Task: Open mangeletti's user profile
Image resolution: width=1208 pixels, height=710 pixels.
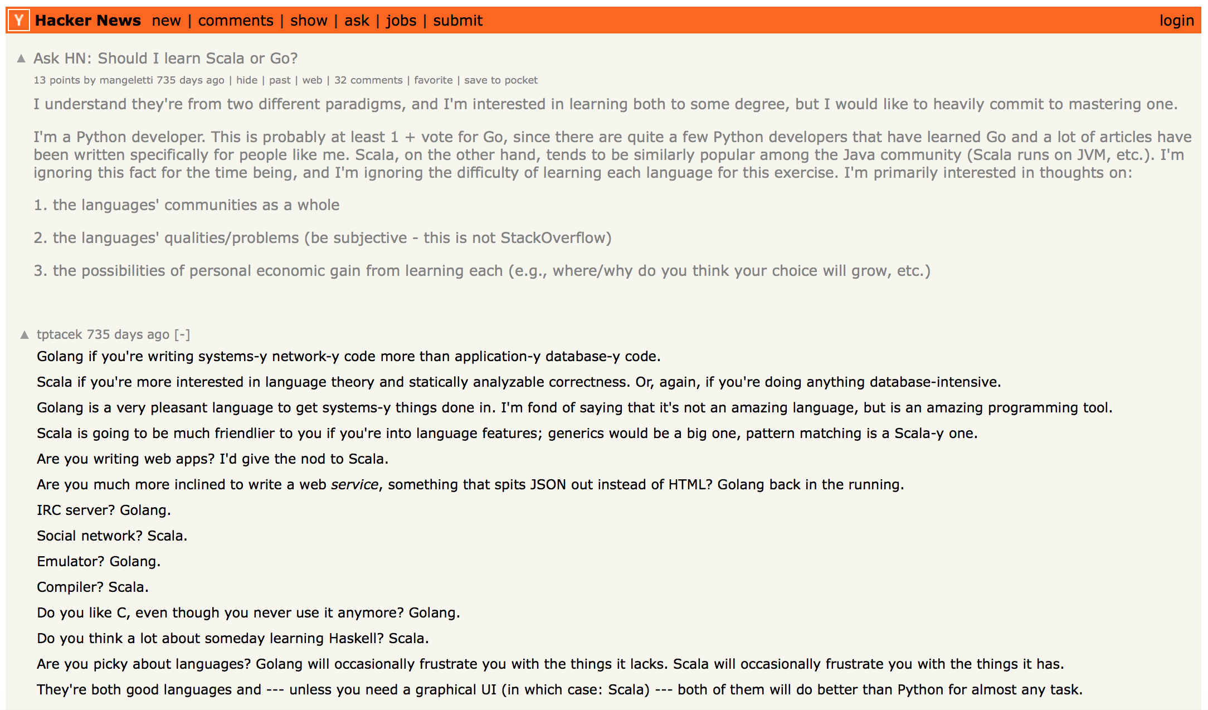Action: (x=128, y=80)
